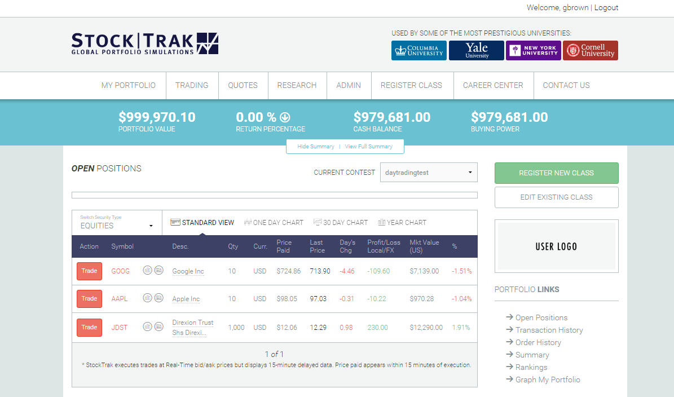Open the JDST symbol link

(119, 328)
